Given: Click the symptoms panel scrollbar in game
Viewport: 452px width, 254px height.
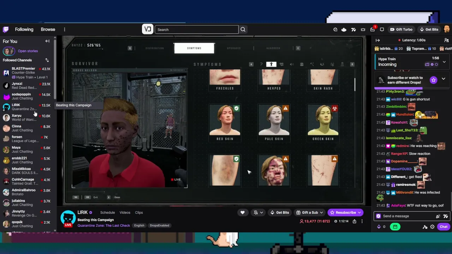Looking at the screenshot, I should click(355, 85).
